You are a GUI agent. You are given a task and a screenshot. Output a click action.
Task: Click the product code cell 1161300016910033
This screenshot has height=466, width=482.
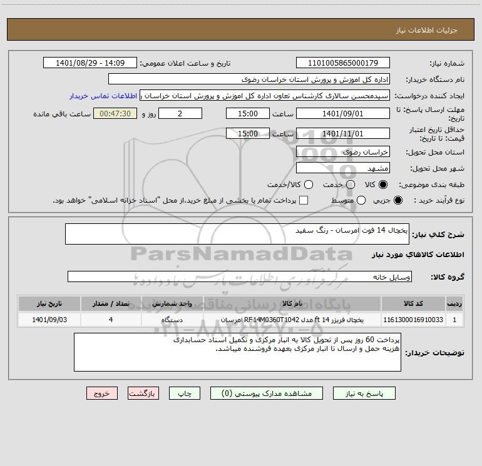coord(413,320)
